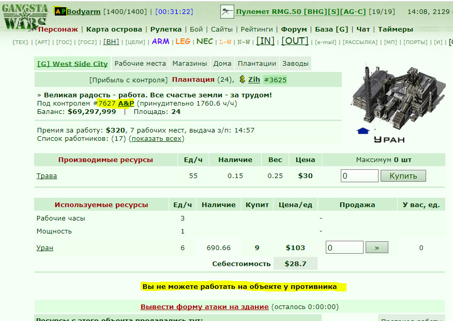Click the N-W shortcut link
The width and height of the screenshot is (453, 321).
[x=244, y=42]
